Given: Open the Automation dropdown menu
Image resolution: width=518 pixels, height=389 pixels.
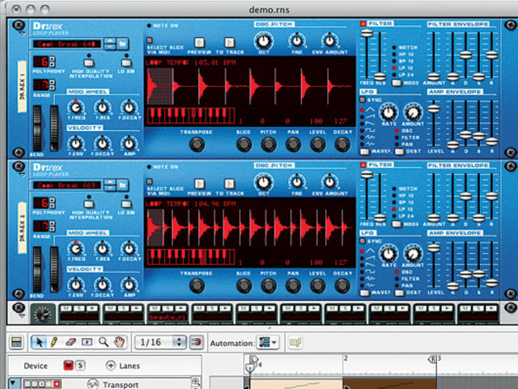Looking at the screenshot, I should (x=268, y=342).
